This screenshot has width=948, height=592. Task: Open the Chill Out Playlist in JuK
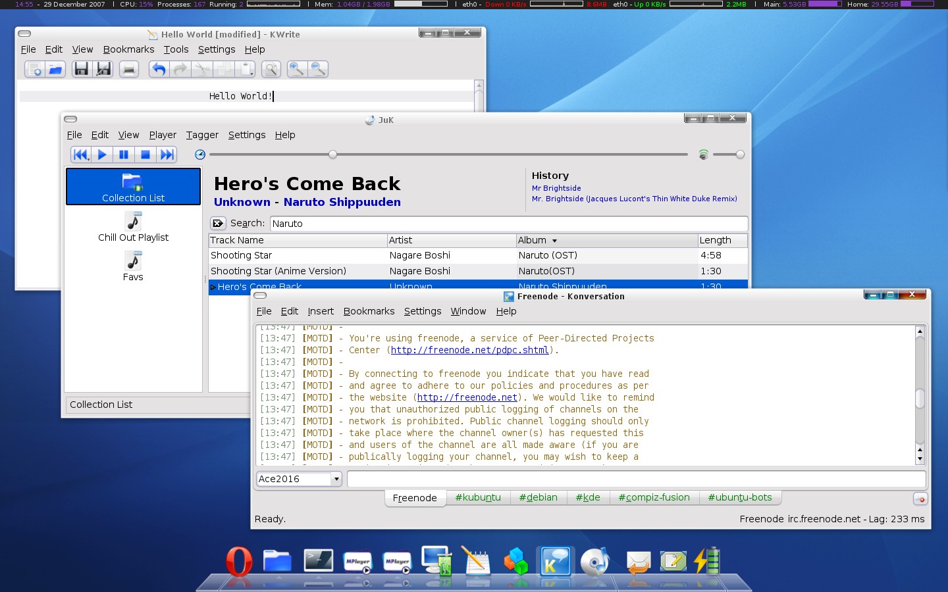pyautogui.click(x=133, y=227)
